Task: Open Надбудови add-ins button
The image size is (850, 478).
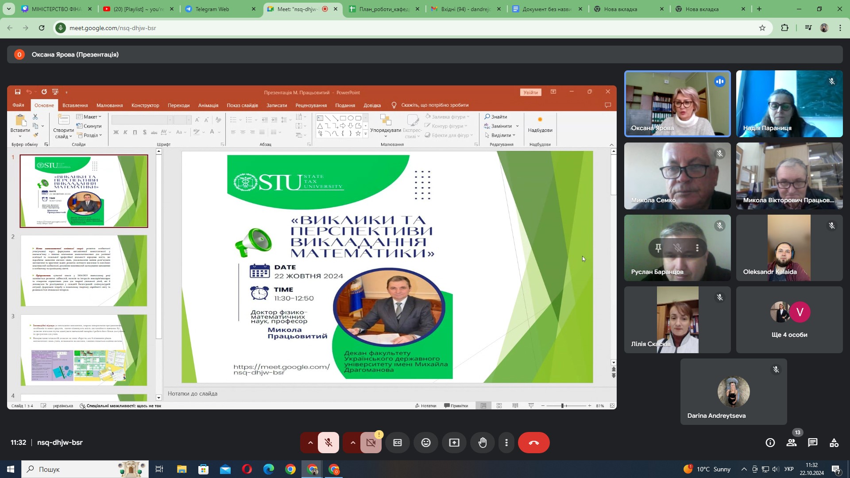Action: [x=540, y=125]
